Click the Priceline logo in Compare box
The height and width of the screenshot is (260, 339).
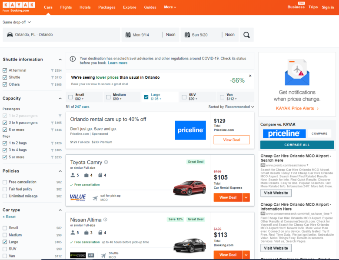(284, 133)
